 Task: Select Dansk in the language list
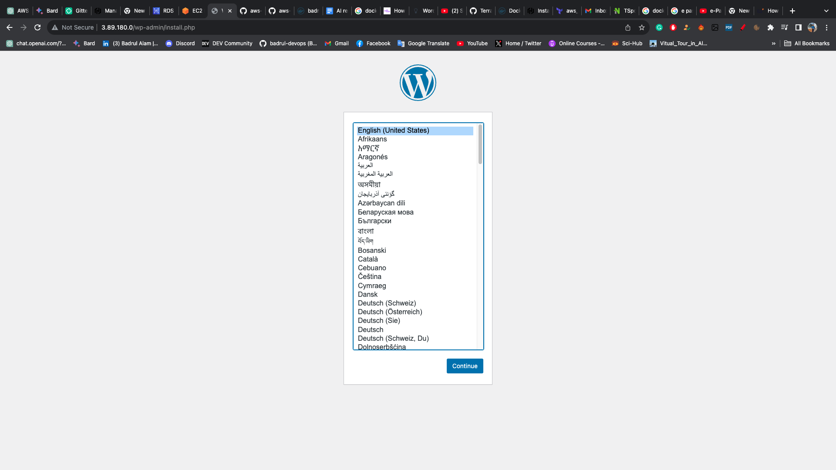coord(415,295)
